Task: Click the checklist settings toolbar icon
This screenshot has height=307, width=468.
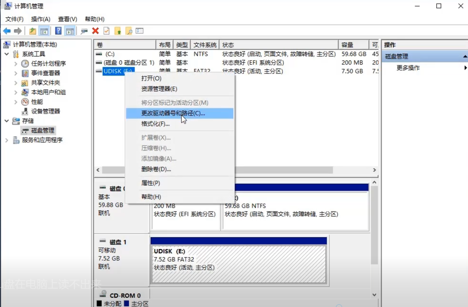Action: pos(140,31)
